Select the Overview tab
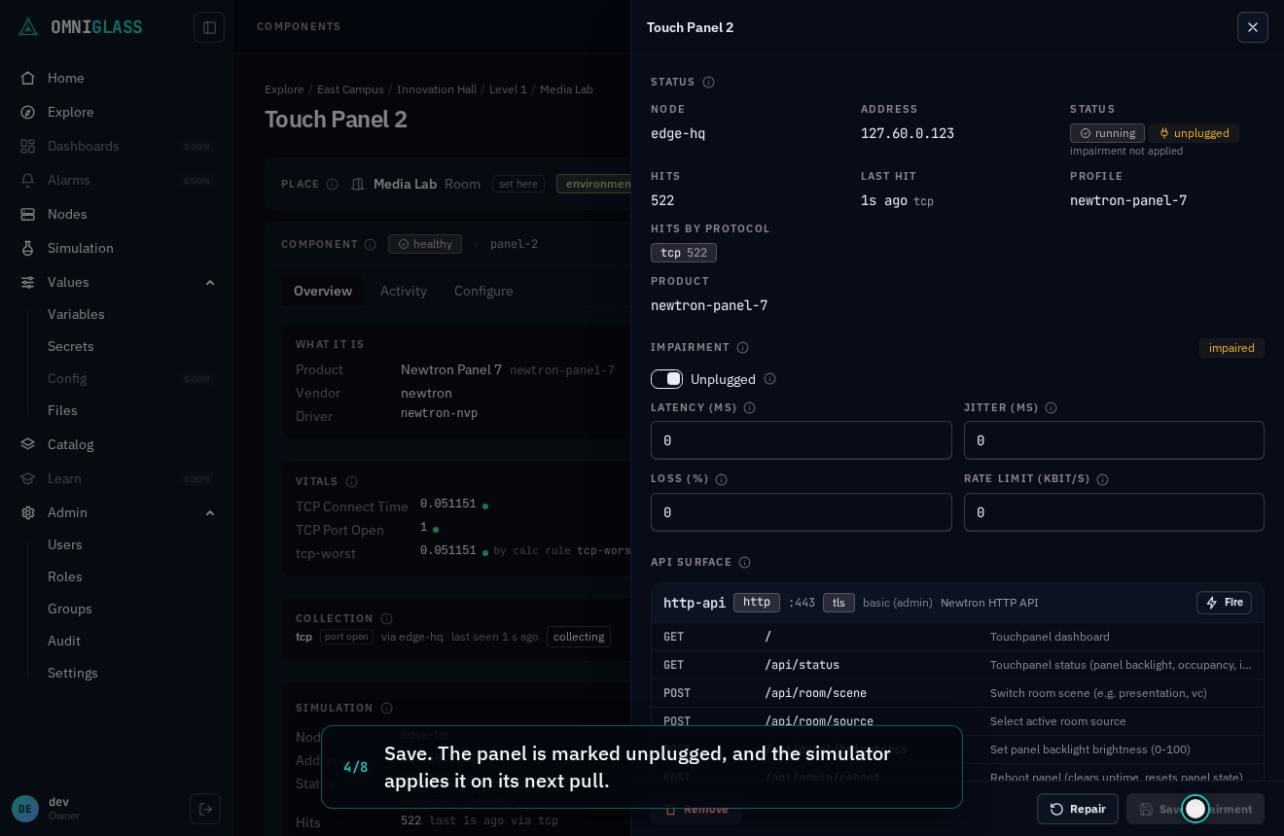 click(x=323, y=291)
